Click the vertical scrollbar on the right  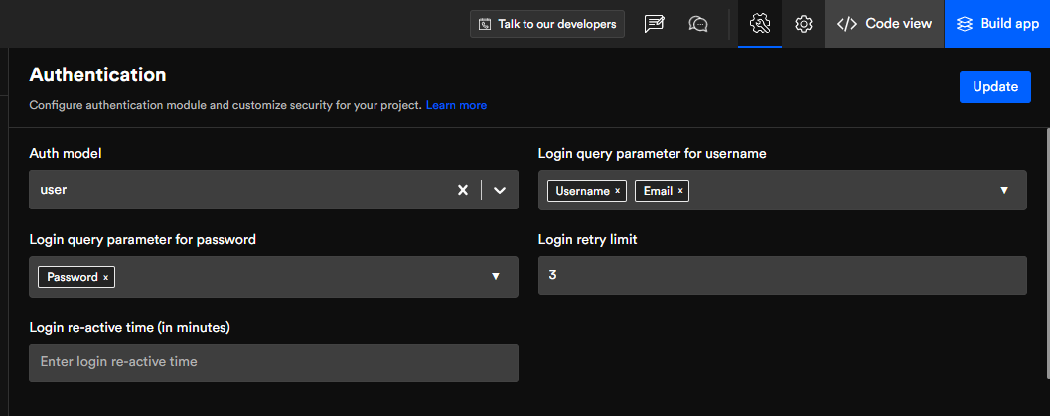[x=1047, y=253]
